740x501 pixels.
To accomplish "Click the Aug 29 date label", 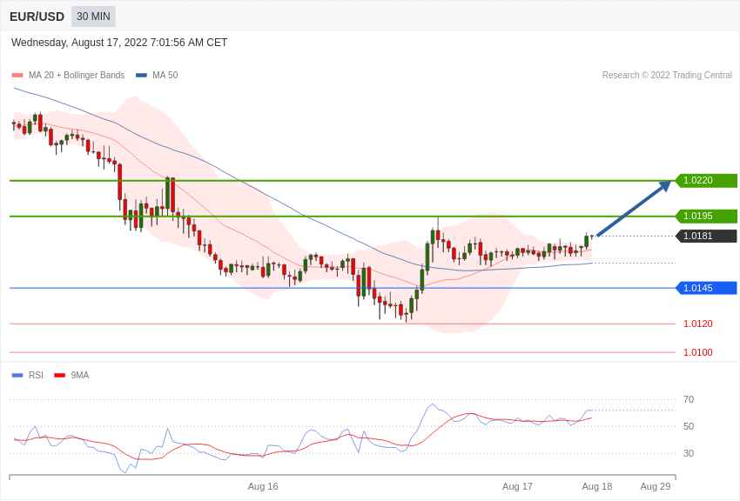I will point(655,486).
